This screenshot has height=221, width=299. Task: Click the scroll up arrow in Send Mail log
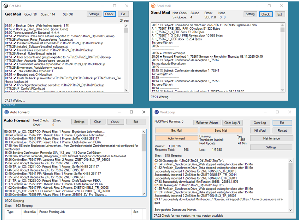[282, 25]
